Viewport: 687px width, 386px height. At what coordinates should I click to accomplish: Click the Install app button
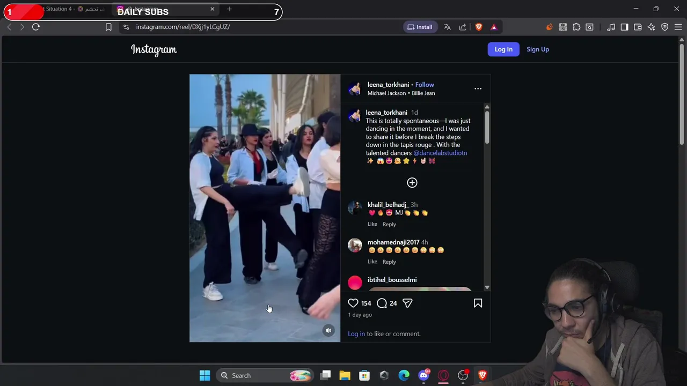click(420, 27)
